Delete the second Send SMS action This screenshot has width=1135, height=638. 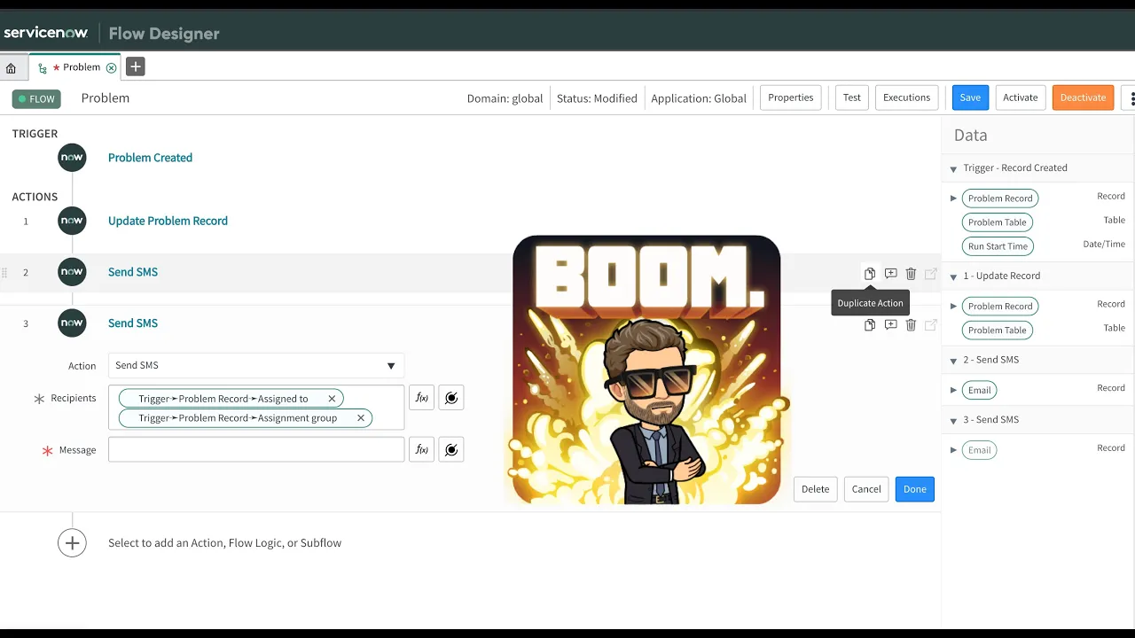(911, 273)
